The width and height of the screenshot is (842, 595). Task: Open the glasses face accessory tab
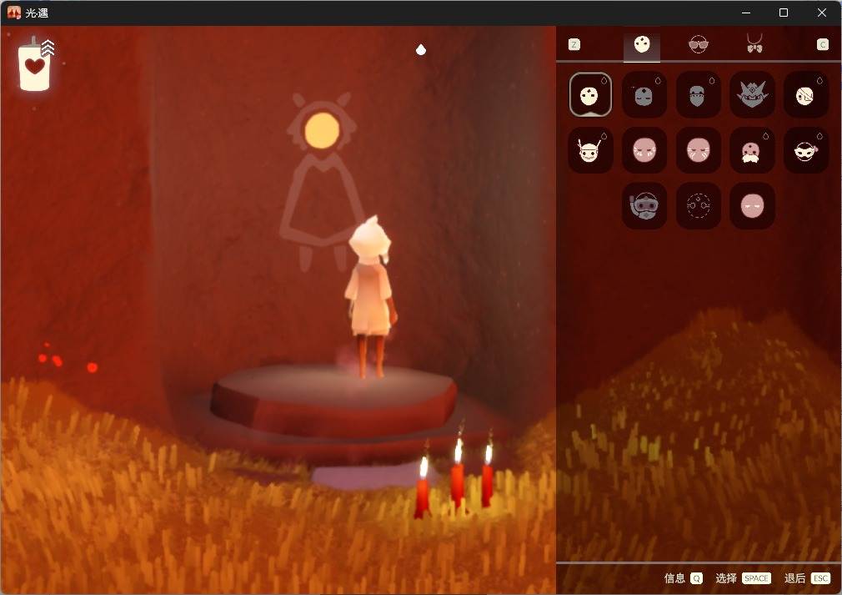[698, 44]
